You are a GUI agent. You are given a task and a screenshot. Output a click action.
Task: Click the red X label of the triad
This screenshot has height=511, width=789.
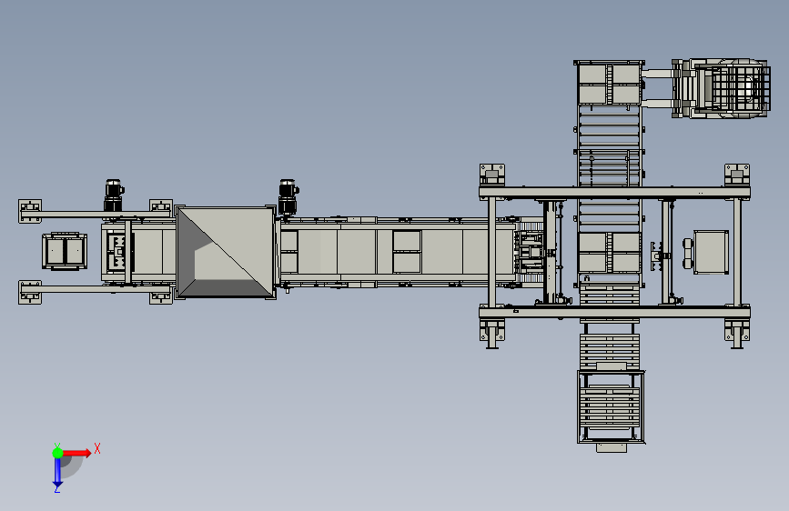(97, 448)
